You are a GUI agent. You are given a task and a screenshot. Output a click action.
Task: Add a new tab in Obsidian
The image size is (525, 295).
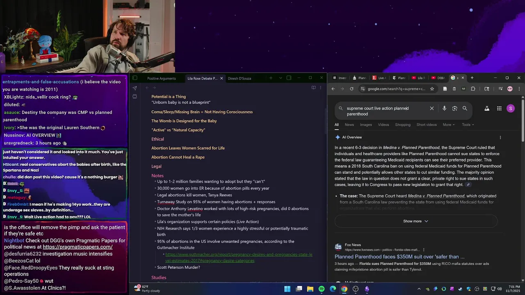tap(271, 78)
